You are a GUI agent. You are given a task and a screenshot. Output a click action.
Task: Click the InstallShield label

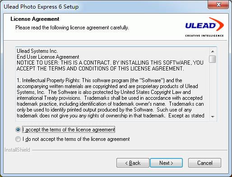point(17,150)
